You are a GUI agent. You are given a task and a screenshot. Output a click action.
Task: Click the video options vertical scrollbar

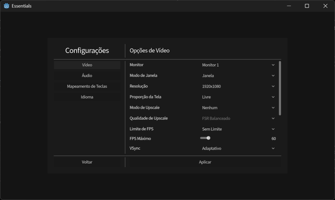tap(280, 88)
